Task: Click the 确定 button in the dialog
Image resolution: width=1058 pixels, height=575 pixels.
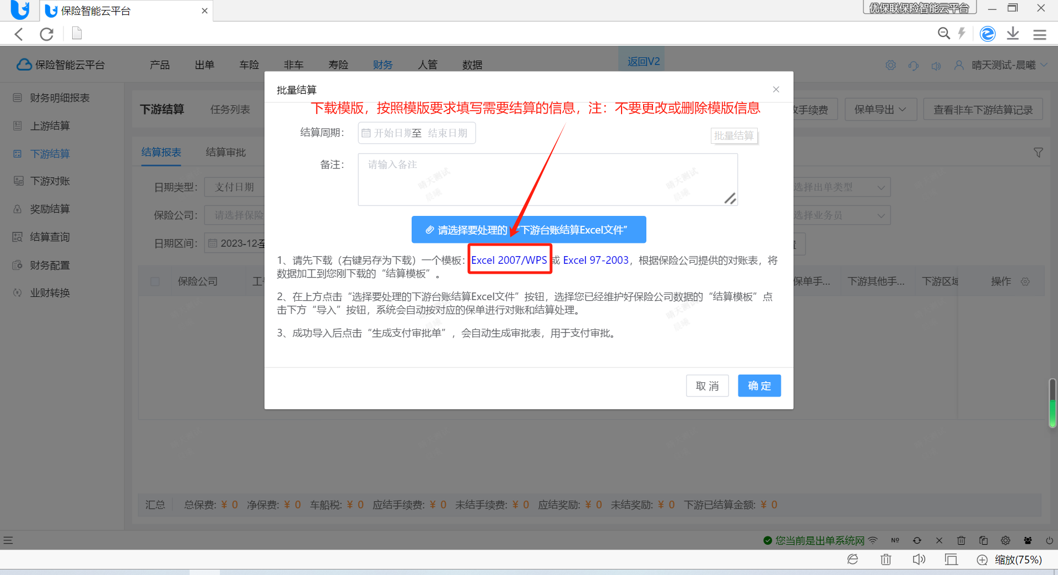Action: pos(759,386)
